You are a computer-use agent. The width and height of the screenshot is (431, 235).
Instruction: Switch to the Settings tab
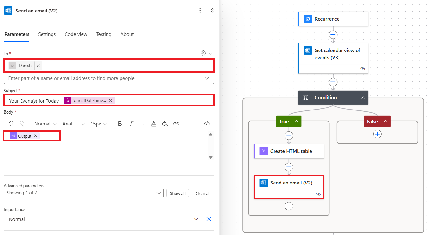(x=47, y=34)
